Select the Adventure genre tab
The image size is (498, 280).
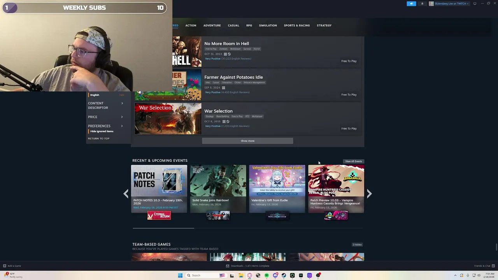coord(212,25)
